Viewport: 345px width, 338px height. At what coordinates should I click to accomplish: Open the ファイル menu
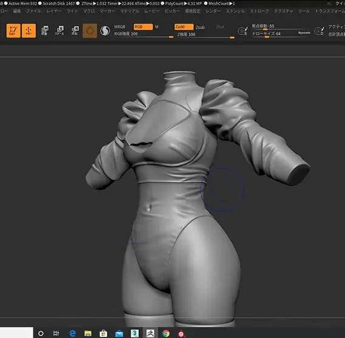pos(33,11)
